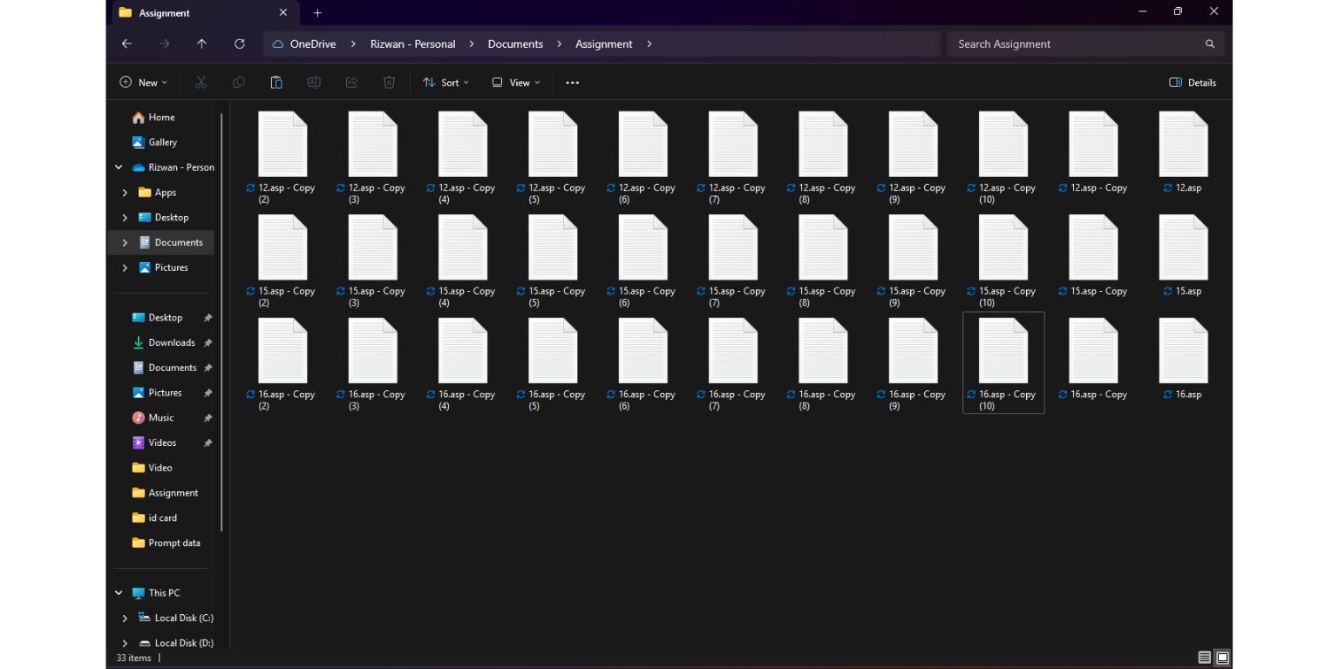This screenshot has width=1339, height=669.
Task: Select file 16.asp - Copy (3)
Action: [372, 364]
